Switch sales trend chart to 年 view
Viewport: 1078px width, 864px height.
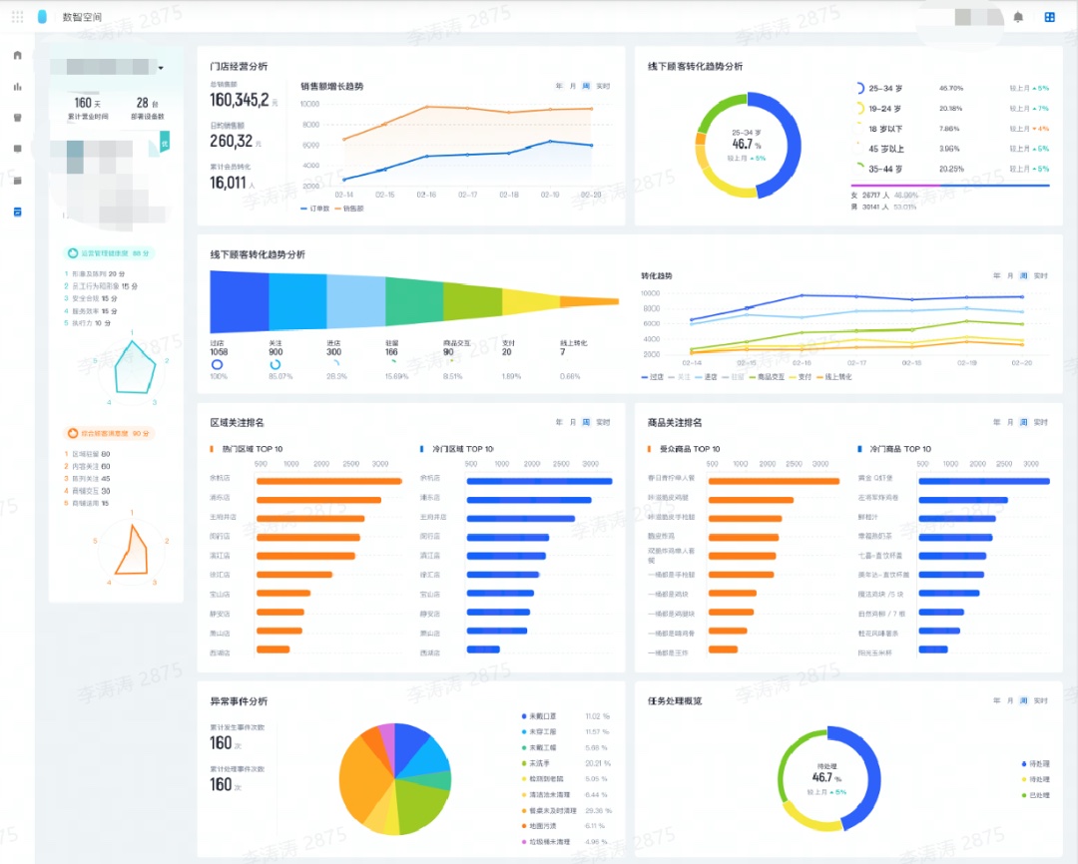559,86
